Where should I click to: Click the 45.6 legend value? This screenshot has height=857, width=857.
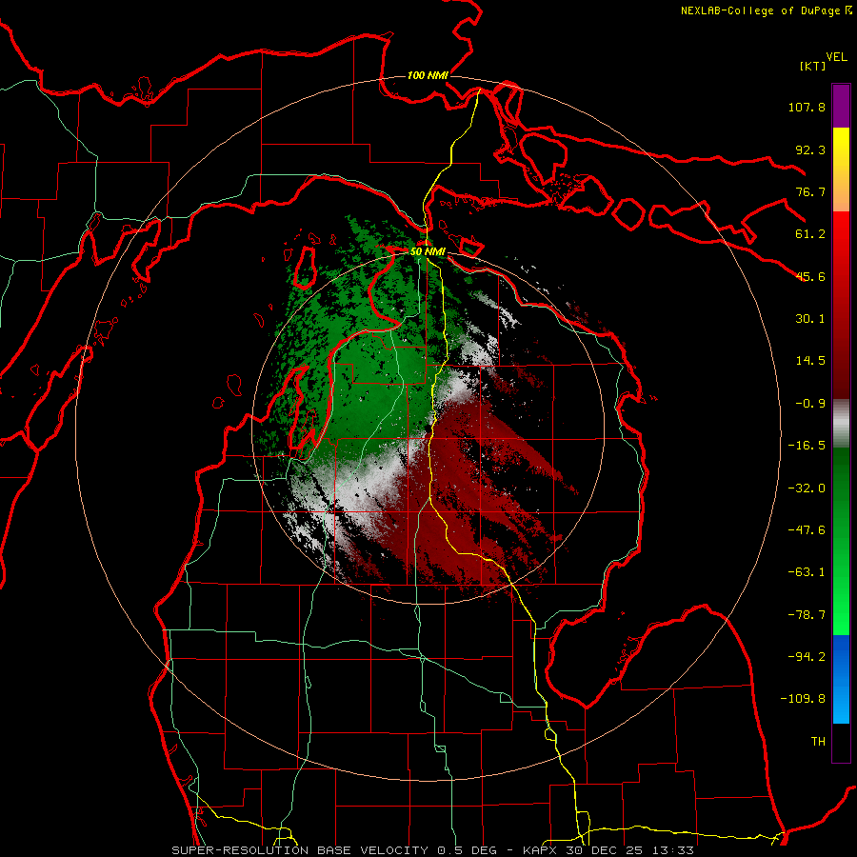click(x=810, y=276)
